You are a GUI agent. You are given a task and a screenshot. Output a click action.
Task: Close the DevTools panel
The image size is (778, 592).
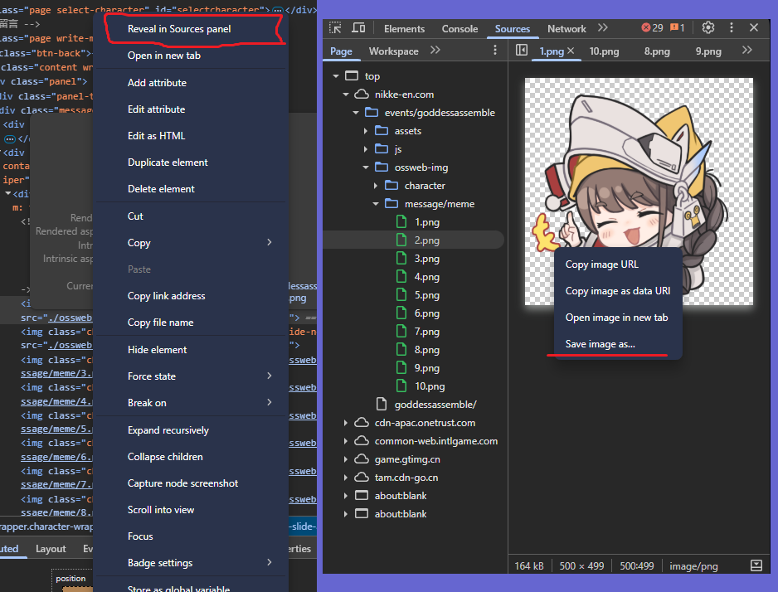click(754, 27)
